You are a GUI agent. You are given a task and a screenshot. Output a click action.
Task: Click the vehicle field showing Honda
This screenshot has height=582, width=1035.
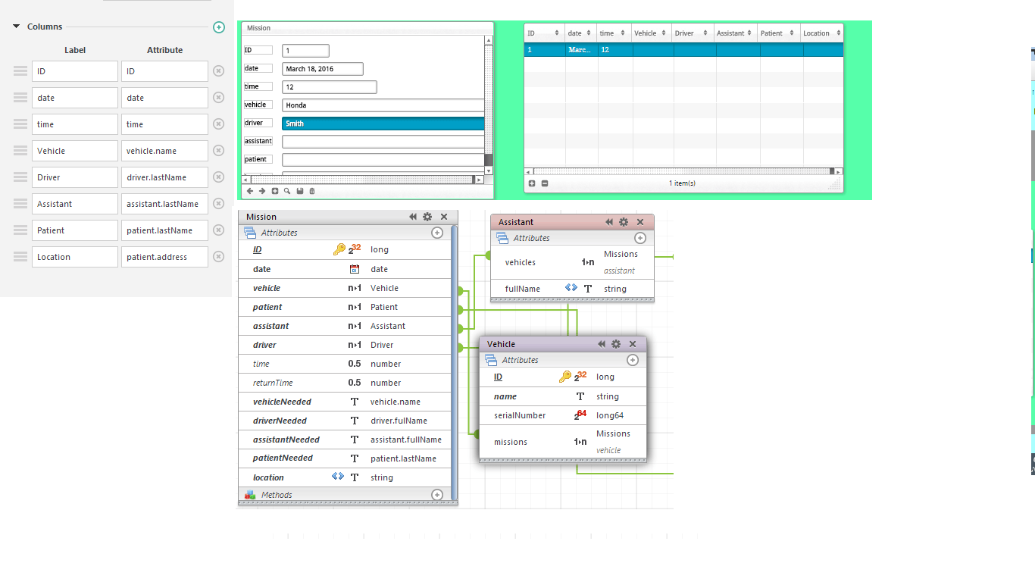click(383, 105)
